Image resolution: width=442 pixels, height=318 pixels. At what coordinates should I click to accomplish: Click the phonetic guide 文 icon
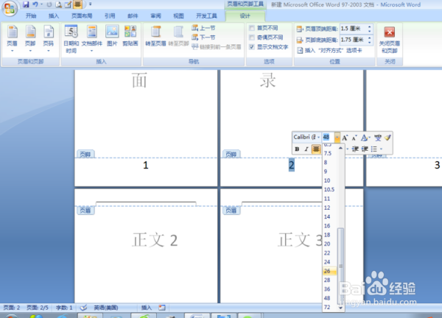[378, 138]
